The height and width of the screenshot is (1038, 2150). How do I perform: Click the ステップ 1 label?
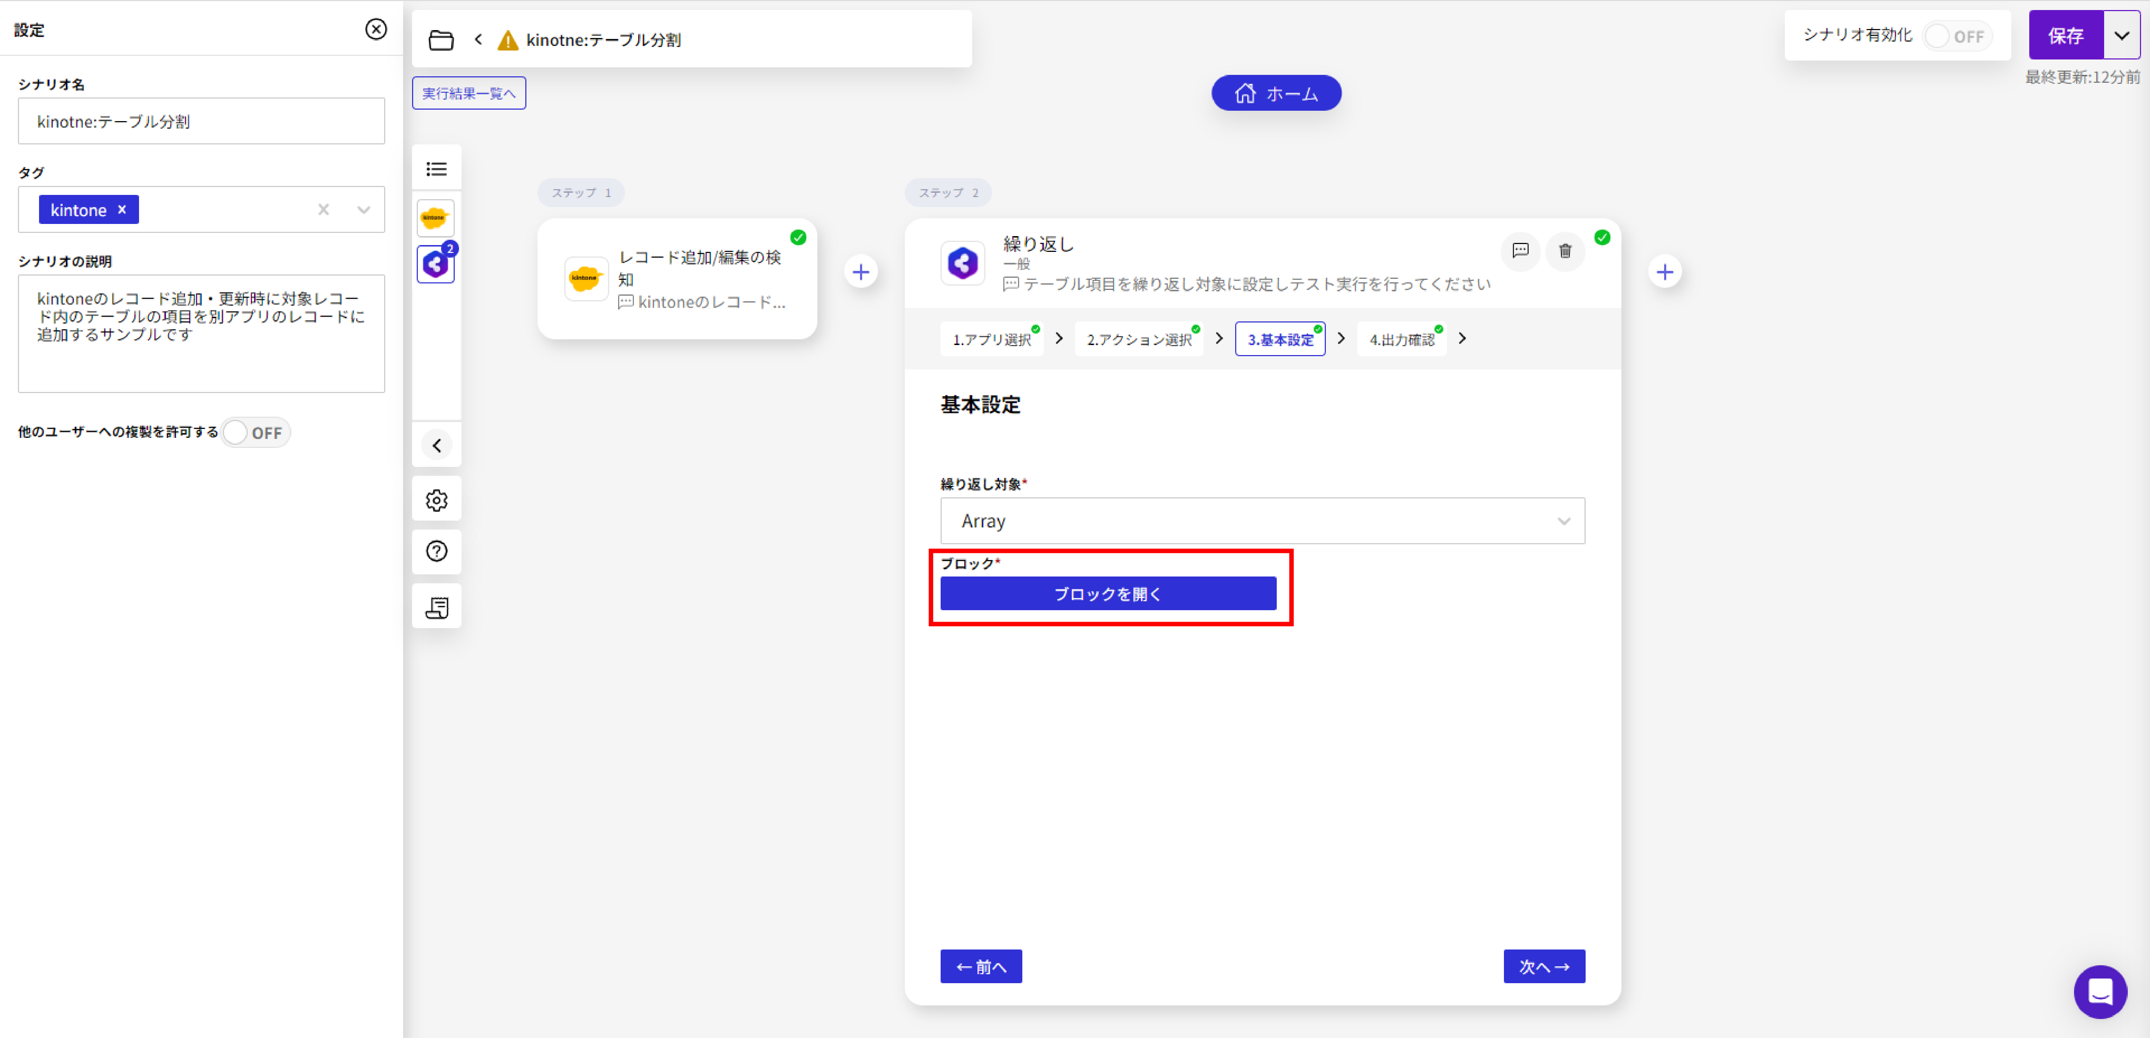(581, 193)
